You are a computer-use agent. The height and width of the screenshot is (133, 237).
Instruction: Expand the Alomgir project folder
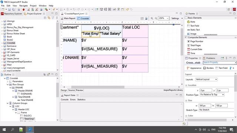[2, 21]
